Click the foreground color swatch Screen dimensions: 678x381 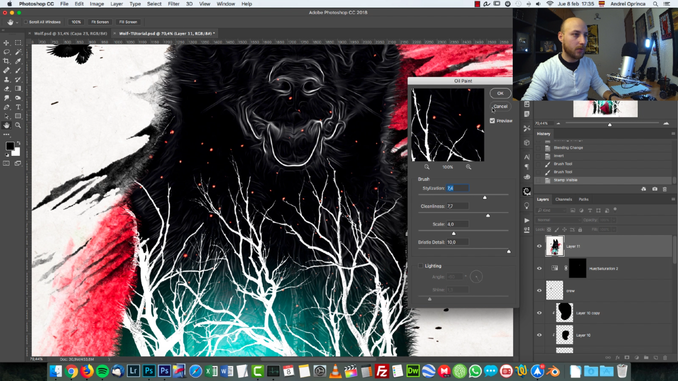(10, 146)
